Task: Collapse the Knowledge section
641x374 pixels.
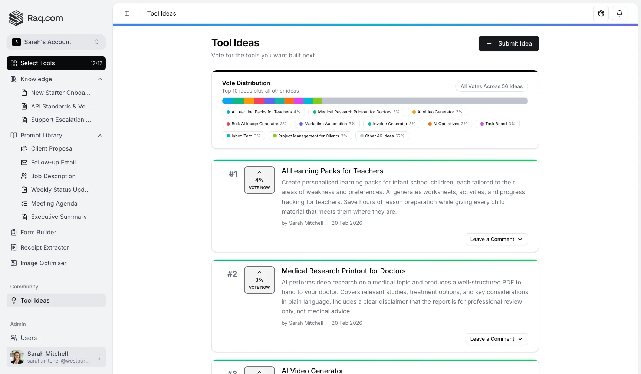Action: click(x=100, y=79)
